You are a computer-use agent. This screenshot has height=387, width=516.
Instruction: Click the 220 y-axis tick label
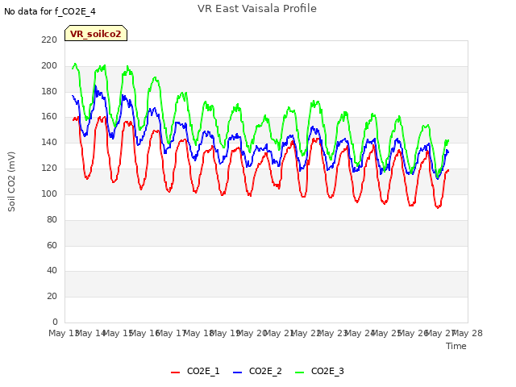click(x=49, y=40)
